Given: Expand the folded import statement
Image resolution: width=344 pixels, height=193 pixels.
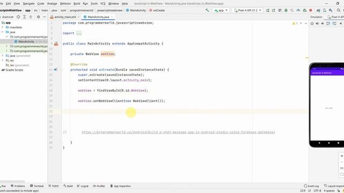Looking at the screenshot, I should pyautogui.click(x=79, y=33).
